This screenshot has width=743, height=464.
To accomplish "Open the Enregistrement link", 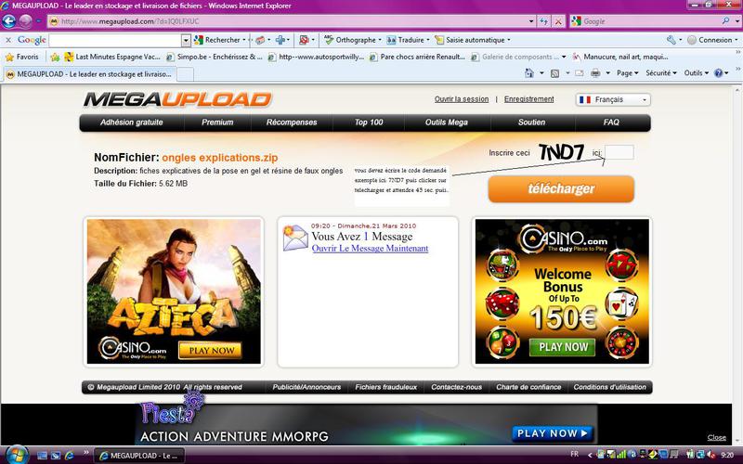I will (x=528, y=99).
